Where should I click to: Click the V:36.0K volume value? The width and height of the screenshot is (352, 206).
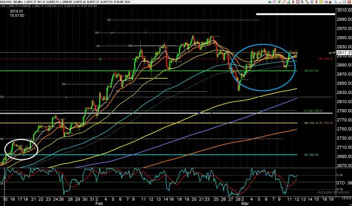[x=119, y=2]
